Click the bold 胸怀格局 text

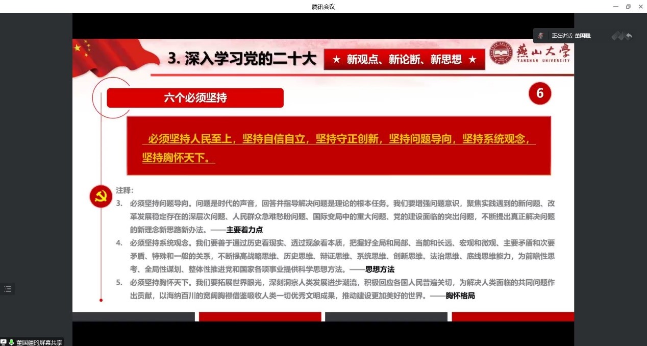pos(460,295)
